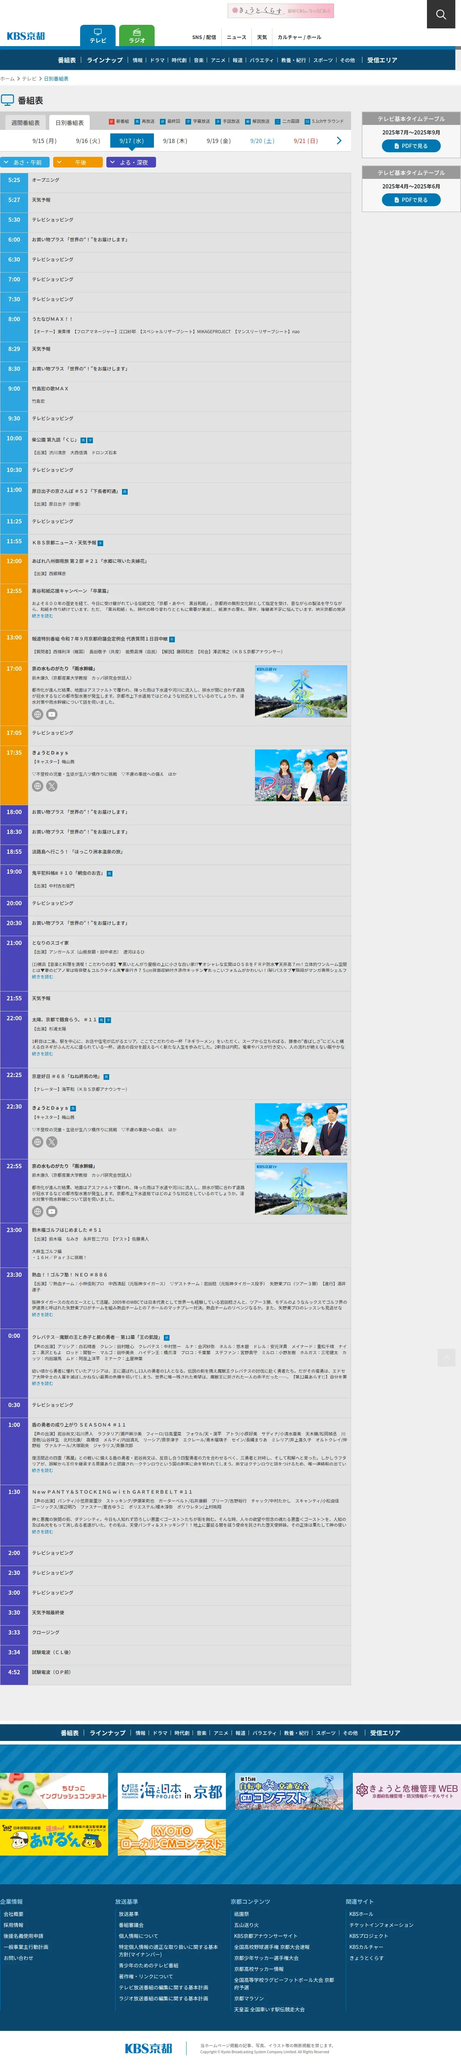
Task: Select the 9/18 (木) date tab
Action: (175, 141)
